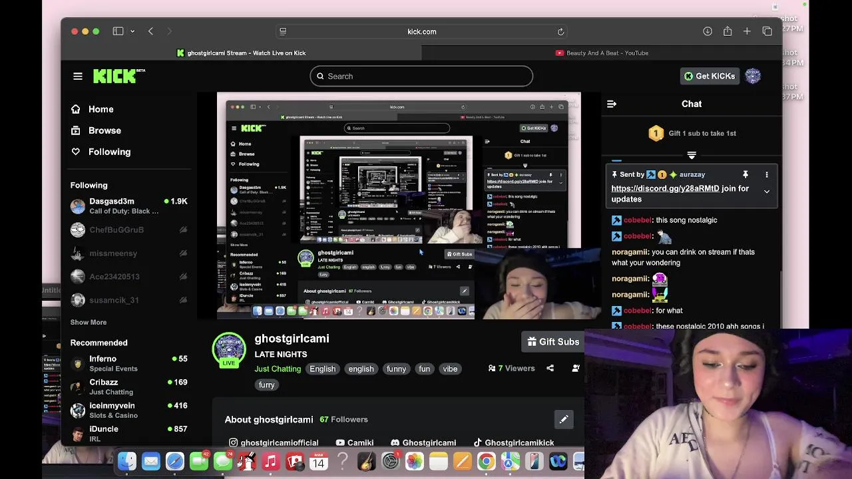Open the user profile avatar
Image resolution: width=852 pixels, height=479 pixels.
753,76
